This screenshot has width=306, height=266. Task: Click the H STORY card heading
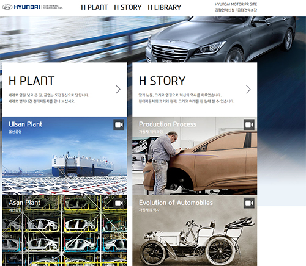pyautogui.click(x=162, y=81)
